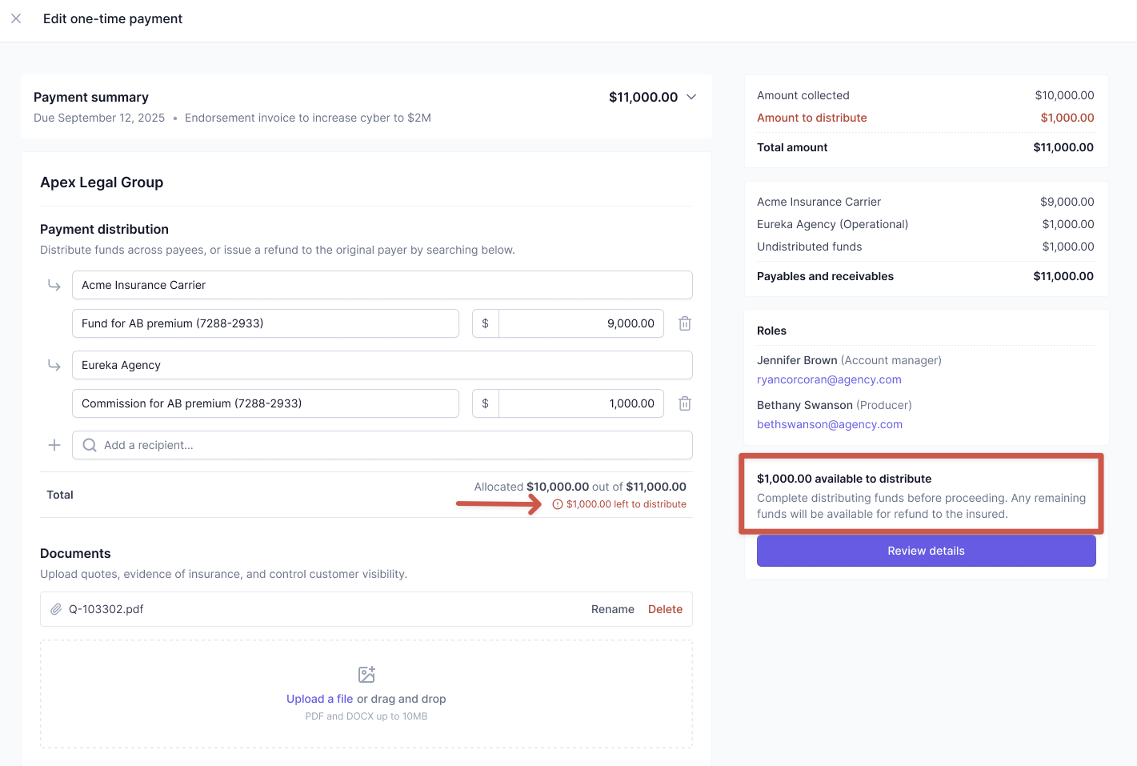Click the Amount to distribute label

812,118
